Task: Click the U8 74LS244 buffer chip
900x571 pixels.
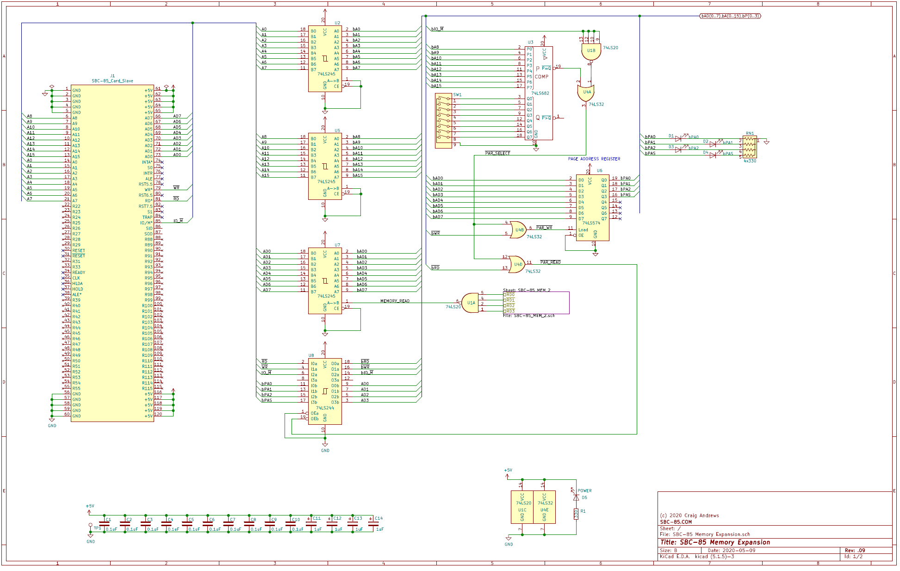Action: pos(325,391)
